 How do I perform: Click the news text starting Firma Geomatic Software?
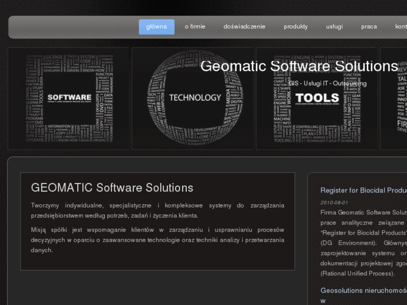(x=364, y=243)
